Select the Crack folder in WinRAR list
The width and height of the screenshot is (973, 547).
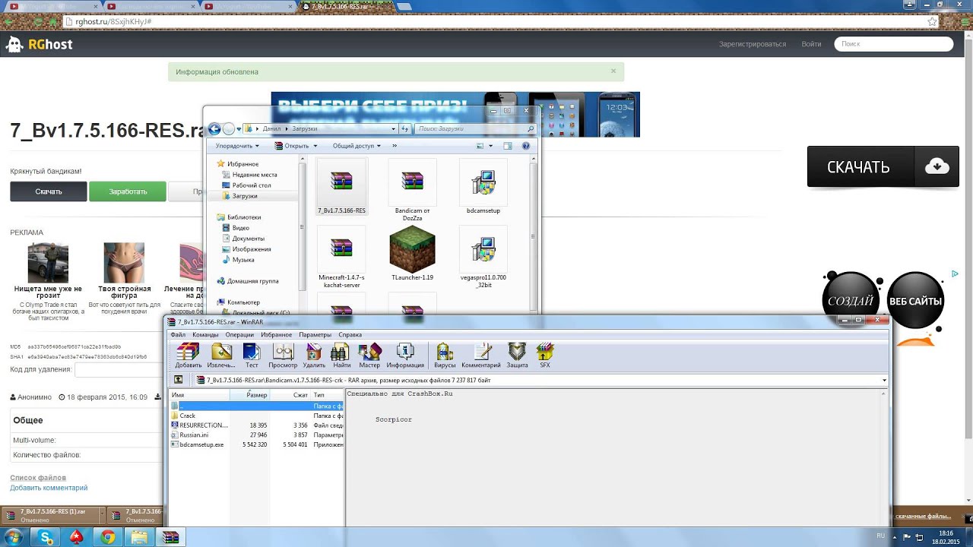(187, 416)
